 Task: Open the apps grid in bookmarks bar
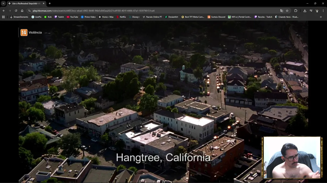click(x=3, y=17)
